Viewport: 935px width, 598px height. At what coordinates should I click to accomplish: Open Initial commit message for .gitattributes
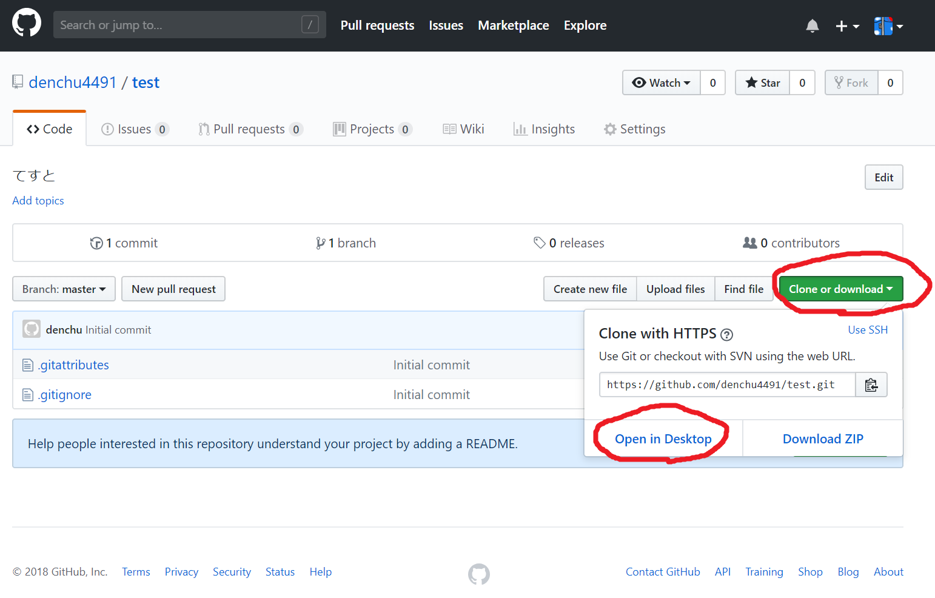tap(432, 365)
